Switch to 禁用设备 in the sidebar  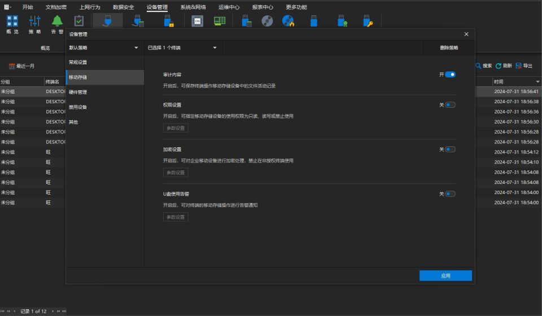pos(105,107)
